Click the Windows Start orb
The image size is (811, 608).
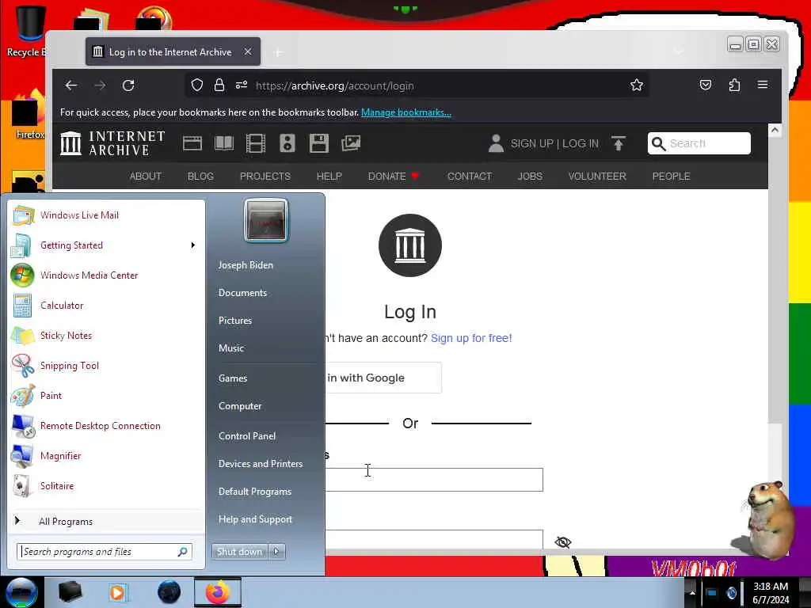[x=21, y=592]
